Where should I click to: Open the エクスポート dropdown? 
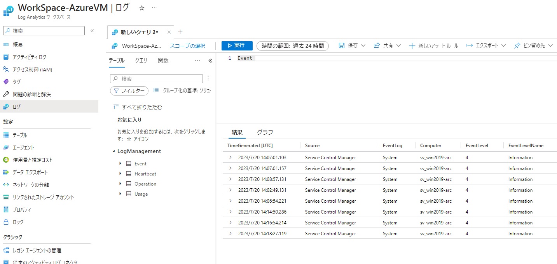click(x=486, y=46)
